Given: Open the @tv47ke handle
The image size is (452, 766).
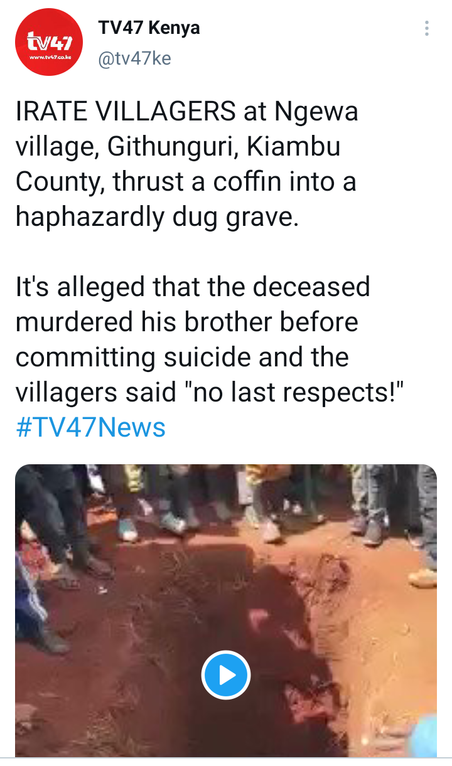Looking at the screenshot, I should 134,58.
